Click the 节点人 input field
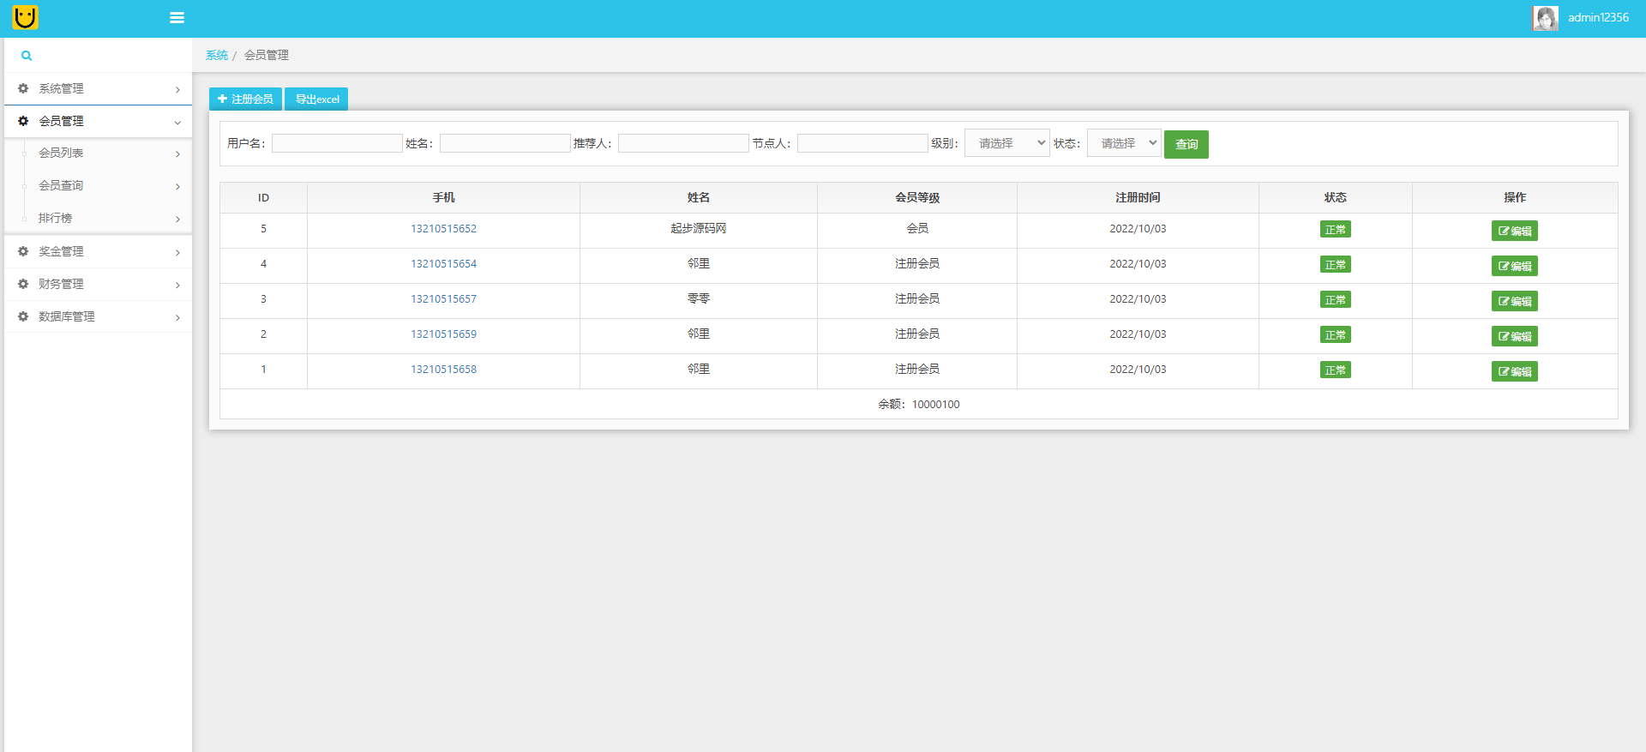Viewport: 1646px width, 752px height. 862,143
